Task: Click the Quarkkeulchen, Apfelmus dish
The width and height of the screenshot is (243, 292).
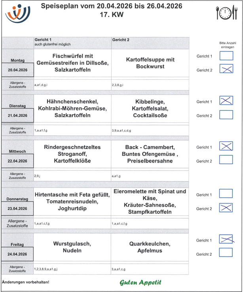Action: click(150, 247)
